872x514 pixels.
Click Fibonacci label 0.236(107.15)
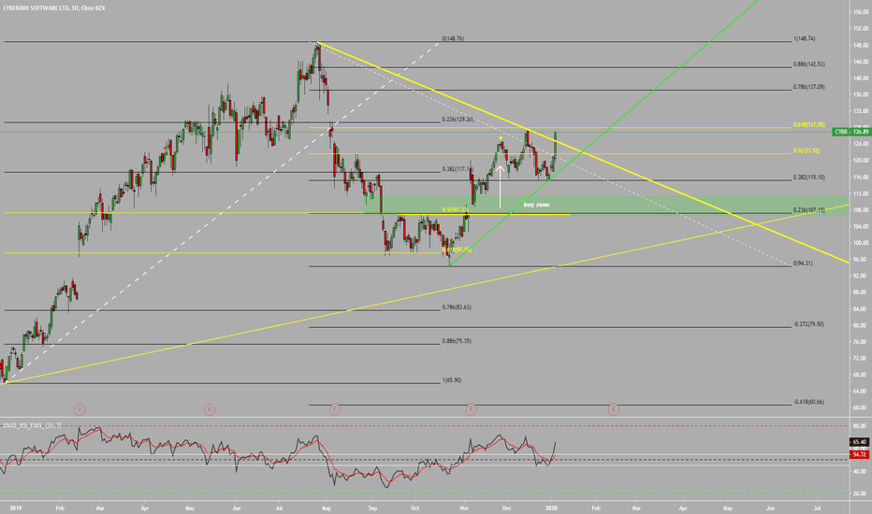808,210
